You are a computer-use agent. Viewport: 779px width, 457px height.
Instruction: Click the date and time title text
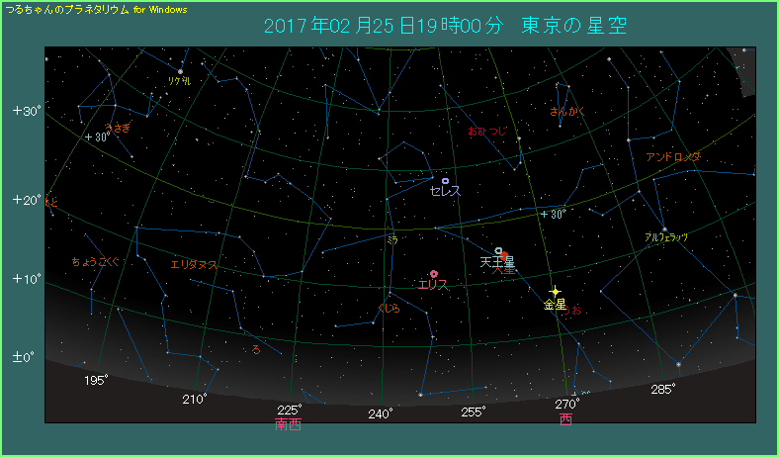pos(446,26)
